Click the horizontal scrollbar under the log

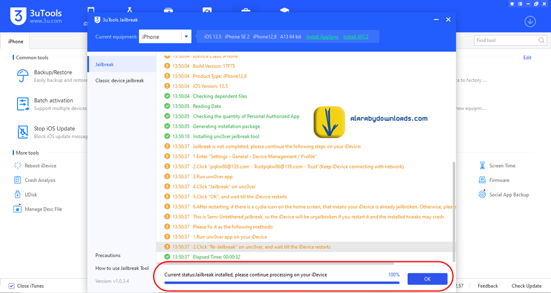(275, 263)
